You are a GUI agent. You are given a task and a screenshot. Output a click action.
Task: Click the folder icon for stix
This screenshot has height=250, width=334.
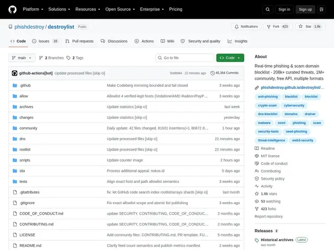pos(15,171)
